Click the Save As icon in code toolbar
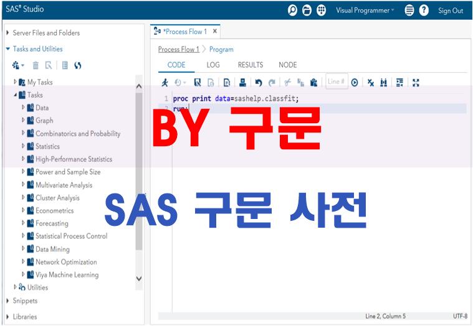 211,82
